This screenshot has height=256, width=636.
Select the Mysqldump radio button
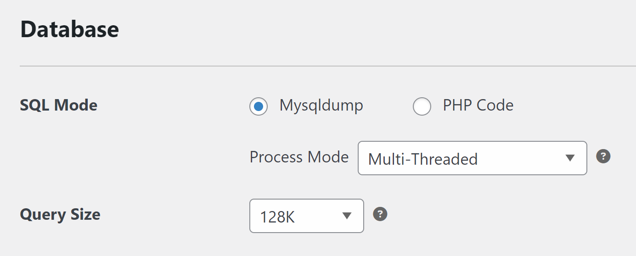259,106
